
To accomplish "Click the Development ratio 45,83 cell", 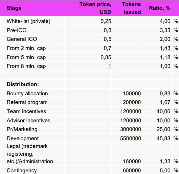I will point(163,139).
